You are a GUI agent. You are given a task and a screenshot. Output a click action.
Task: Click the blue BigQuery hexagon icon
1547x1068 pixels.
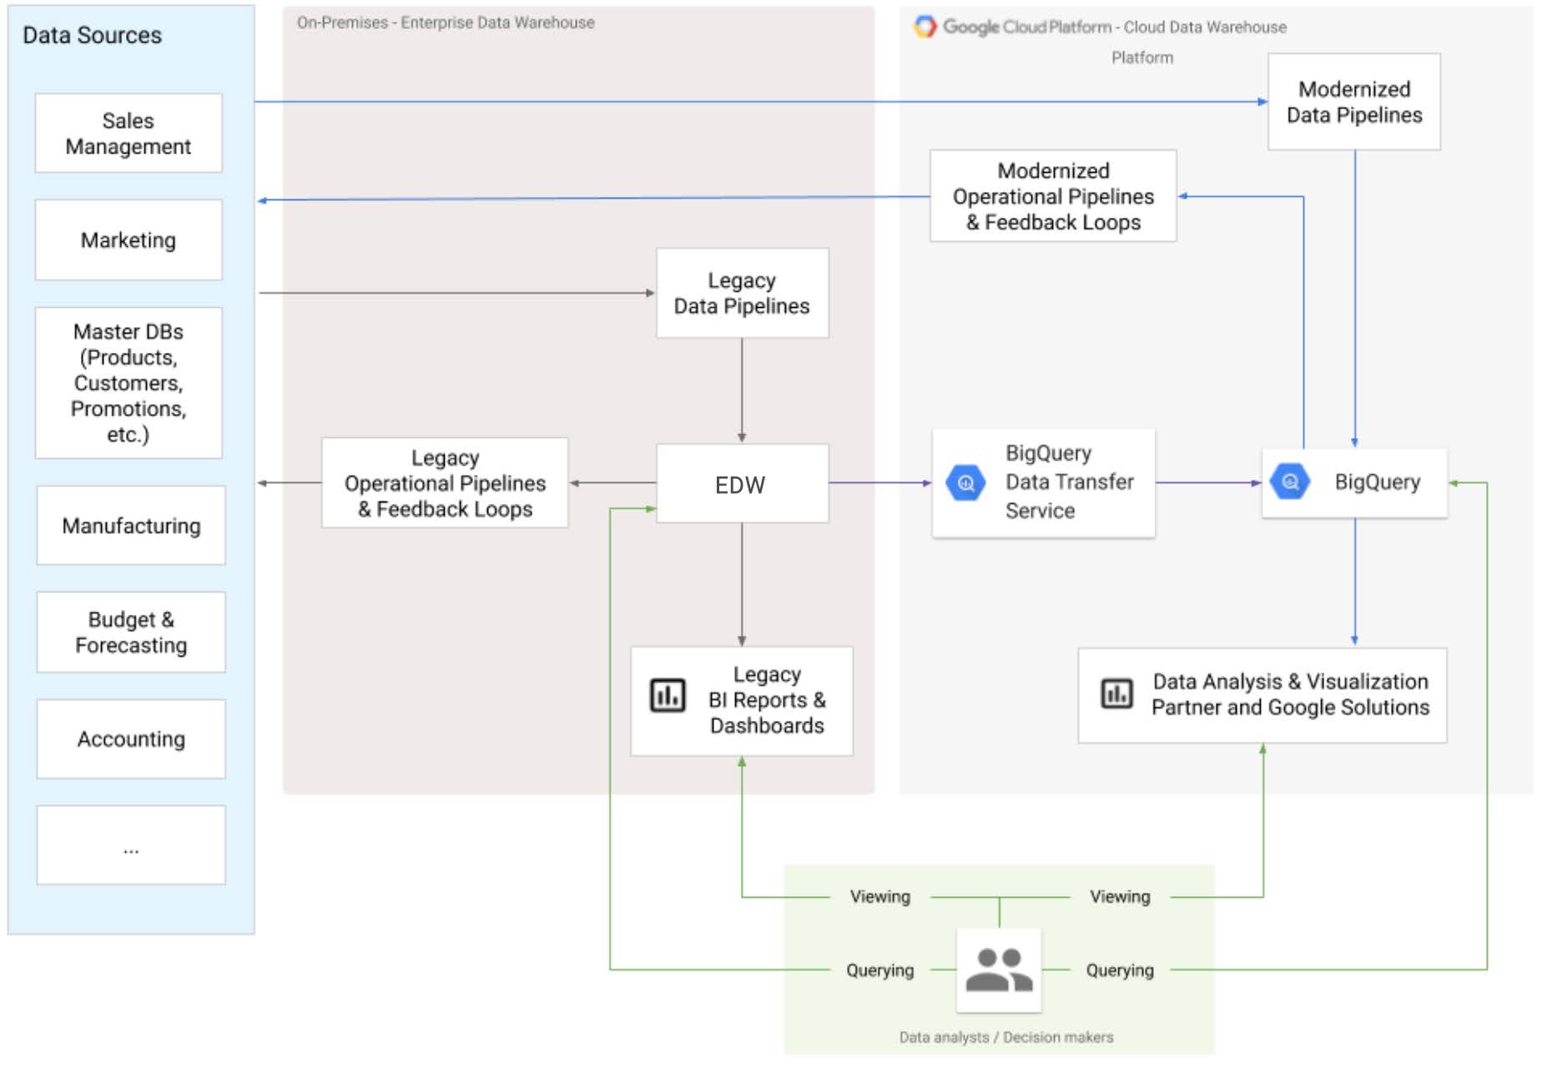[1289, 481]
